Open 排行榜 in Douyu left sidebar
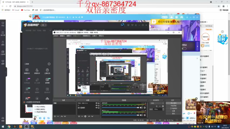Viewport: 230px width, 129px height. 3,34
